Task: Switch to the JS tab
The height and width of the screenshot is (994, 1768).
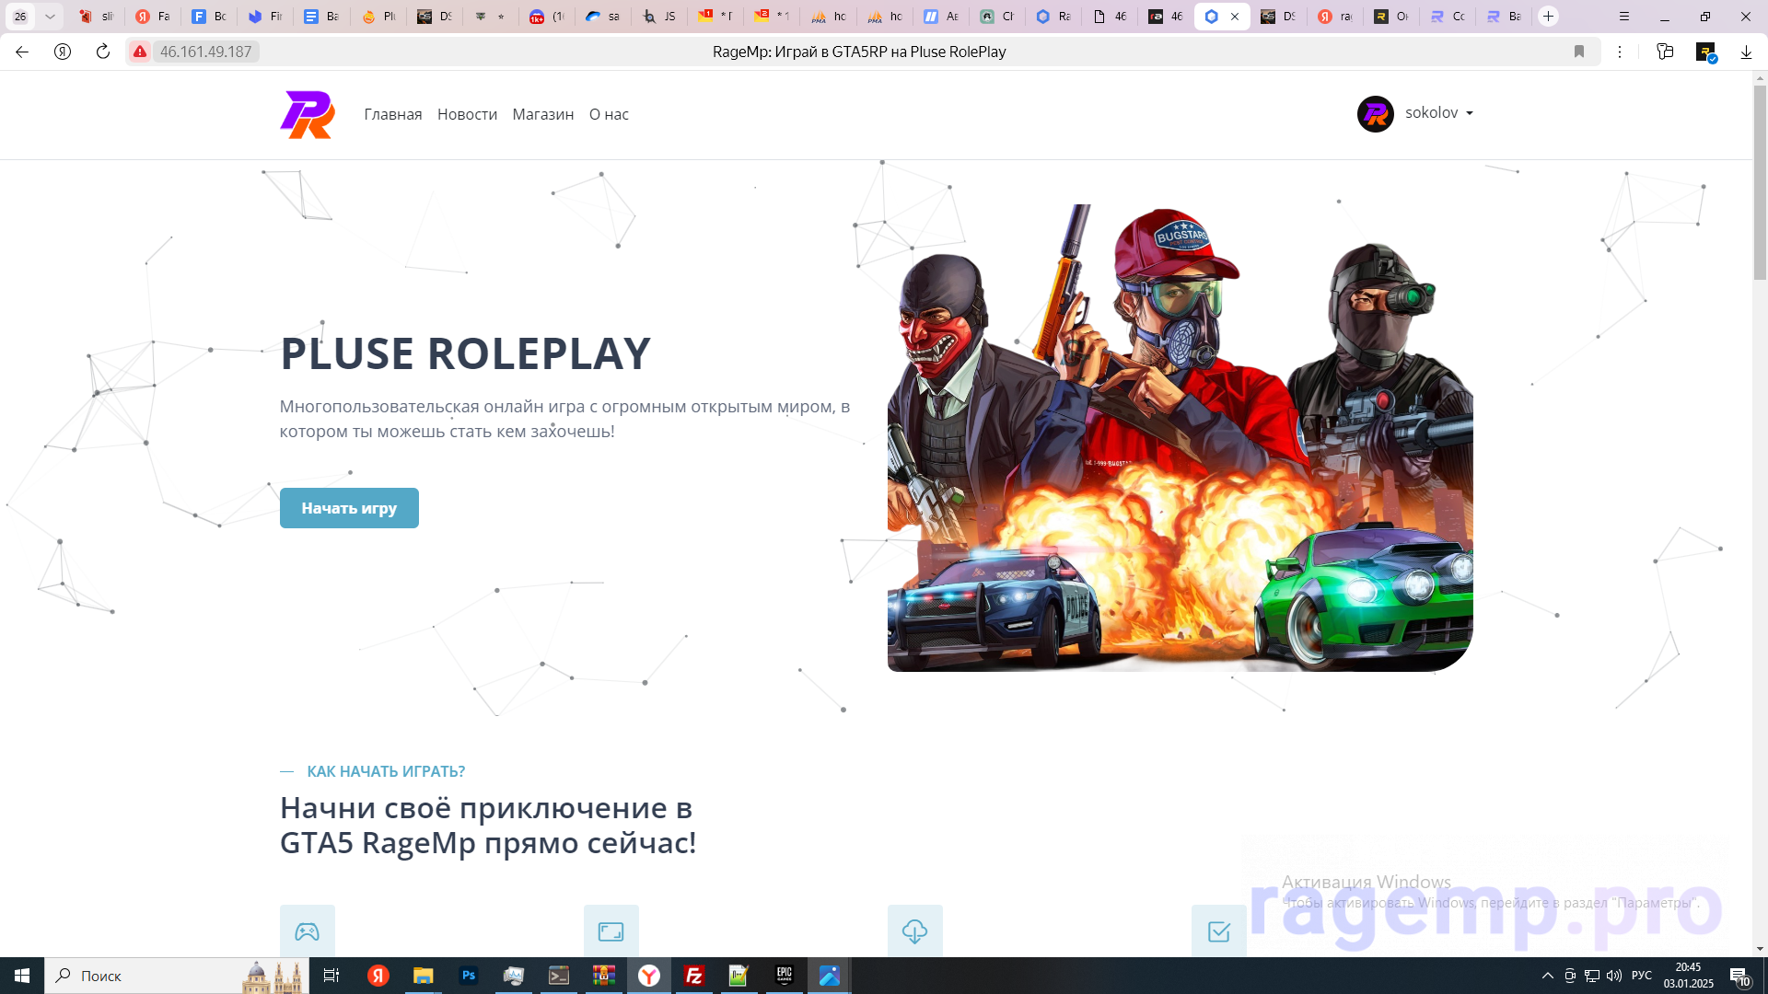Action: (660, 17)
